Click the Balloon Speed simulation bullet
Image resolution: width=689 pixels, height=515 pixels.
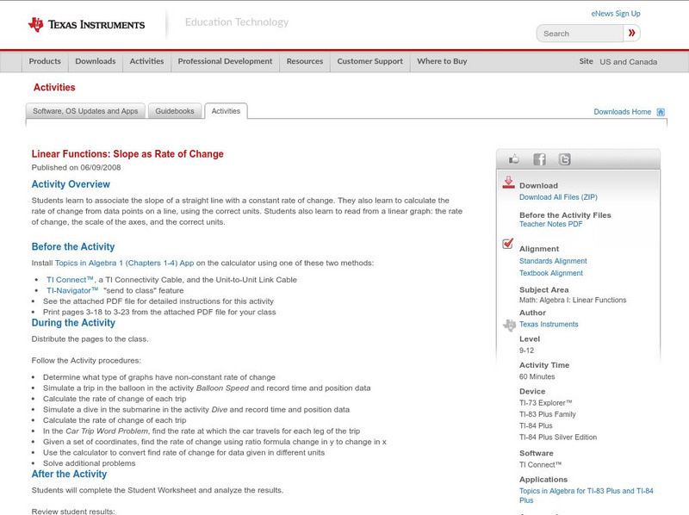(207, 388)
